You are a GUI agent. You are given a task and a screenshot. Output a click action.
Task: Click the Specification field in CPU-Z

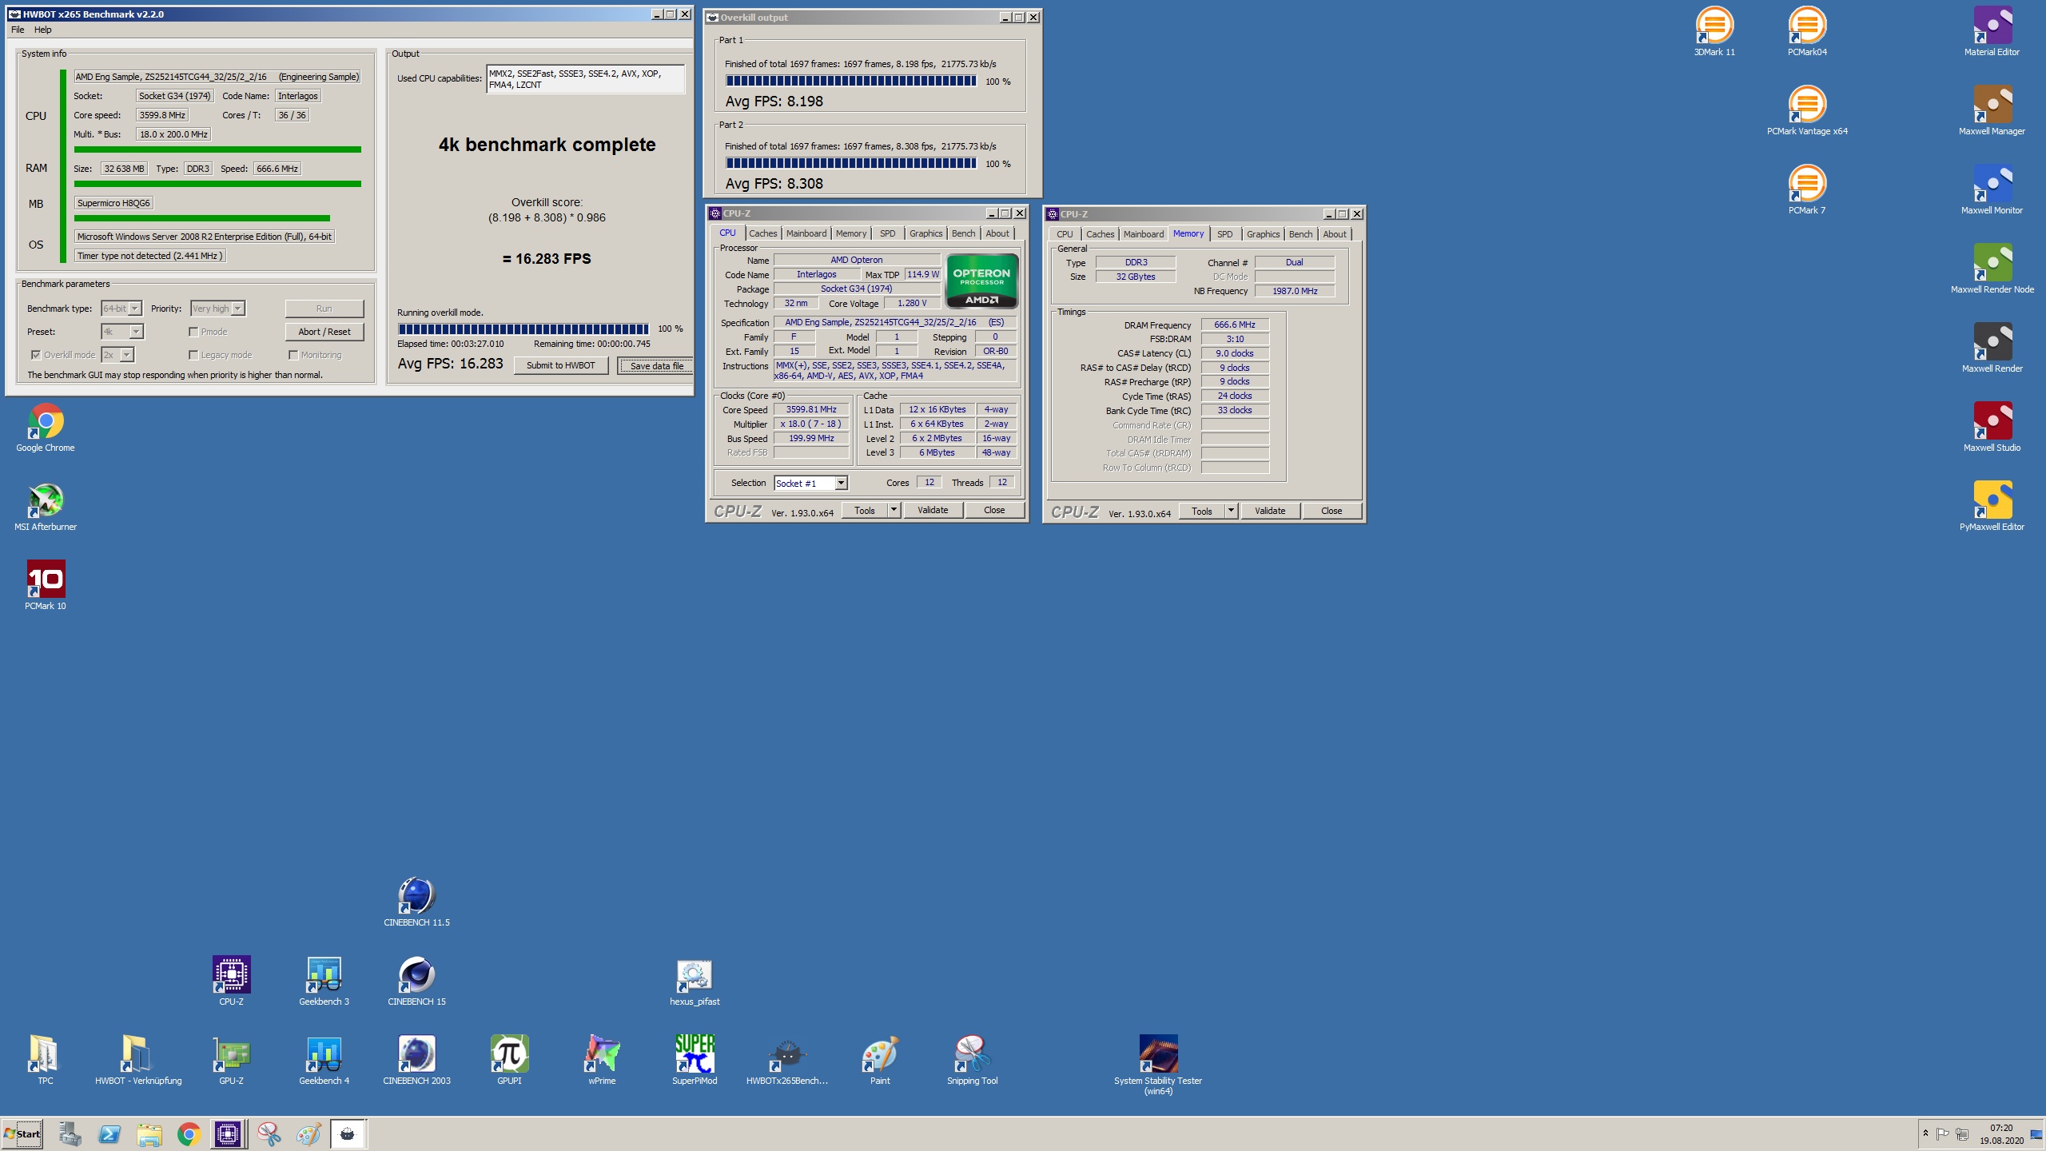point(895,322)
